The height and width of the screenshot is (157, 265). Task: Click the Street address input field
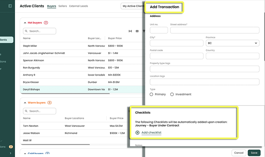[215, 30]
